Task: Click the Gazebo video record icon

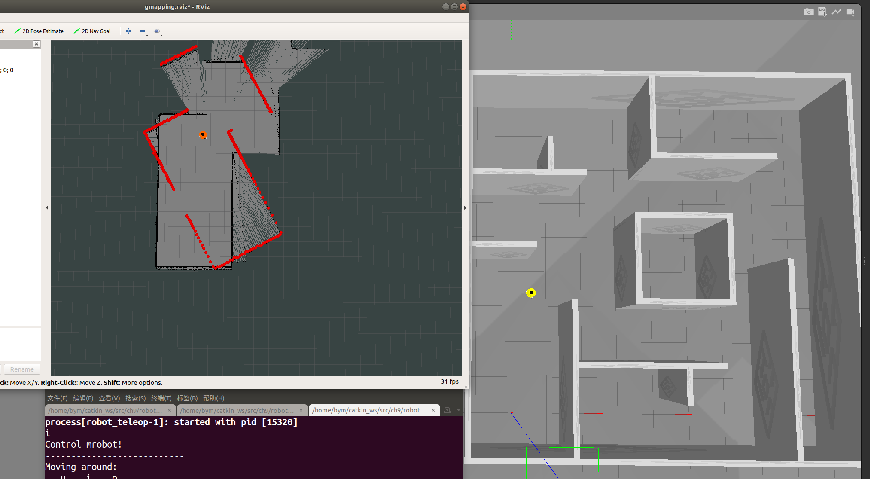Action: pos(850,12)
